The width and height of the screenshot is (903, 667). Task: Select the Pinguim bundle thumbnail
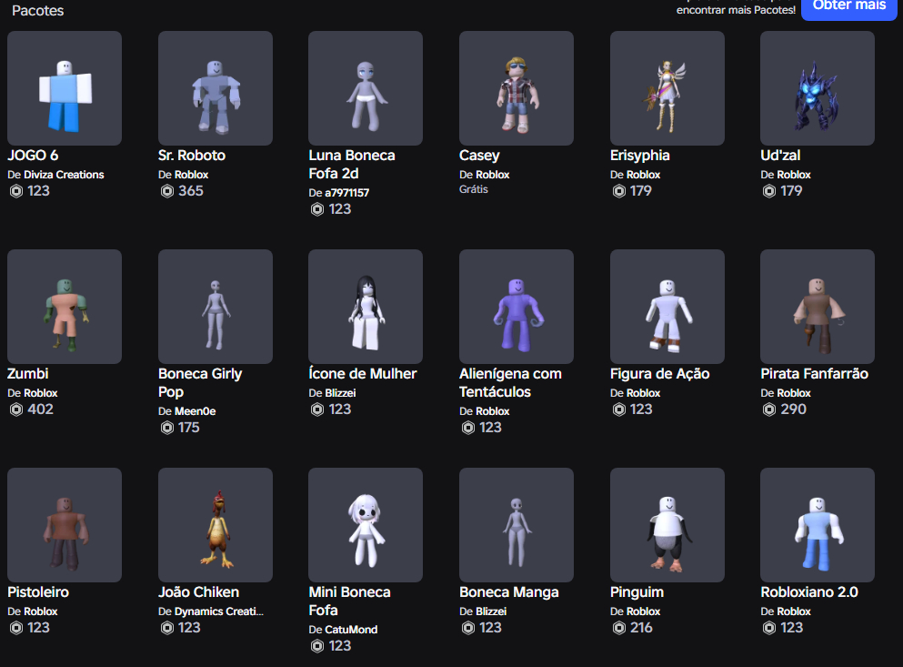667,525
